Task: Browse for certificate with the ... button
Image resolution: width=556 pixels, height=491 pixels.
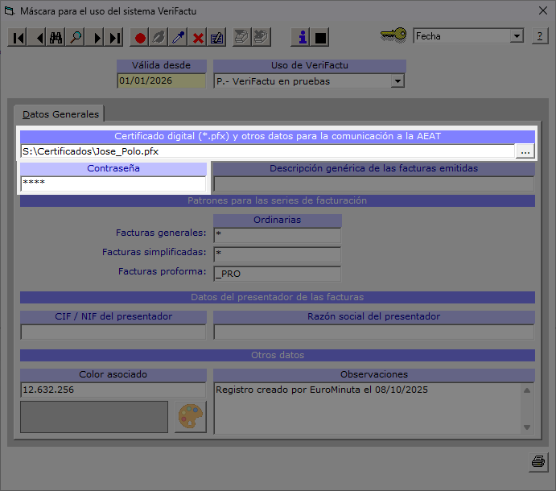Action: coord(525,151)
